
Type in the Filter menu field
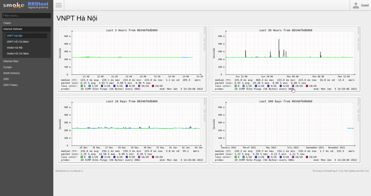(x=26, y=16)
